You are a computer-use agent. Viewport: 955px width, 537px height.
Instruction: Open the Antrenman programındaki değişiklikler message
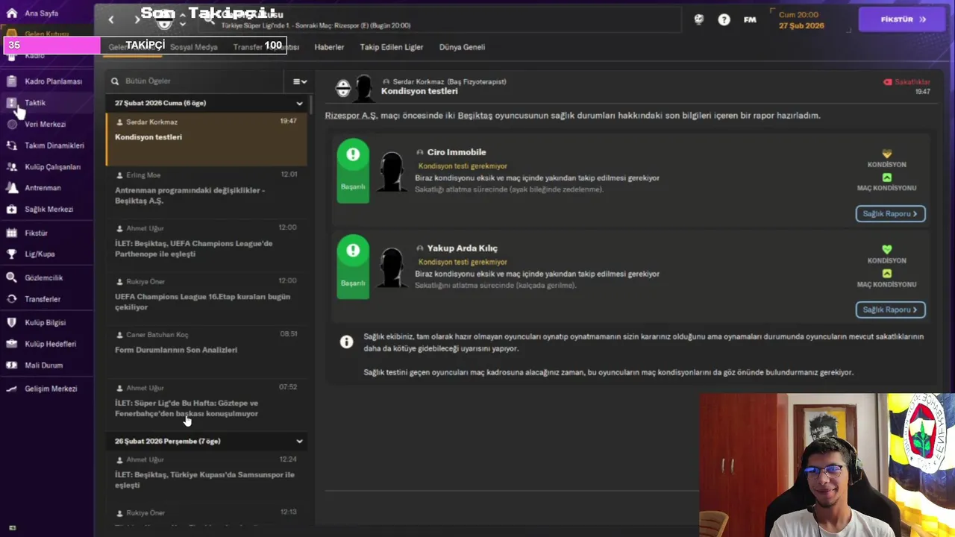coord(206,192)
